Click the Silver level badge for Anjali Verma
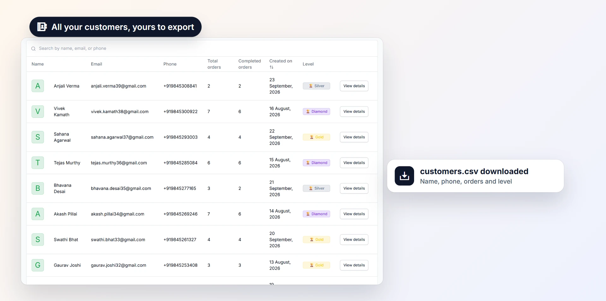The image size is (606, 301). [x=316, y=86]
